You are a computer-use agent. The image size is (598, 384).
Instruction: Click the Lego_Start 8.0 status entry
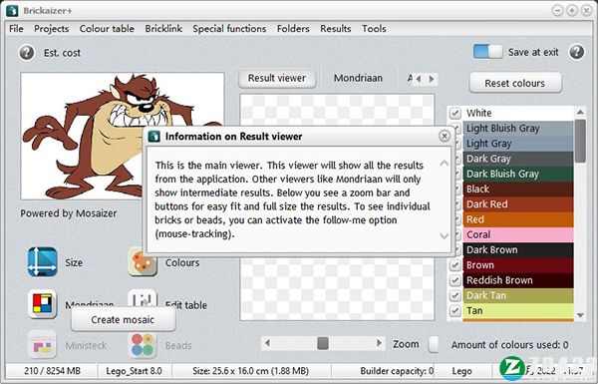point(134,371)
